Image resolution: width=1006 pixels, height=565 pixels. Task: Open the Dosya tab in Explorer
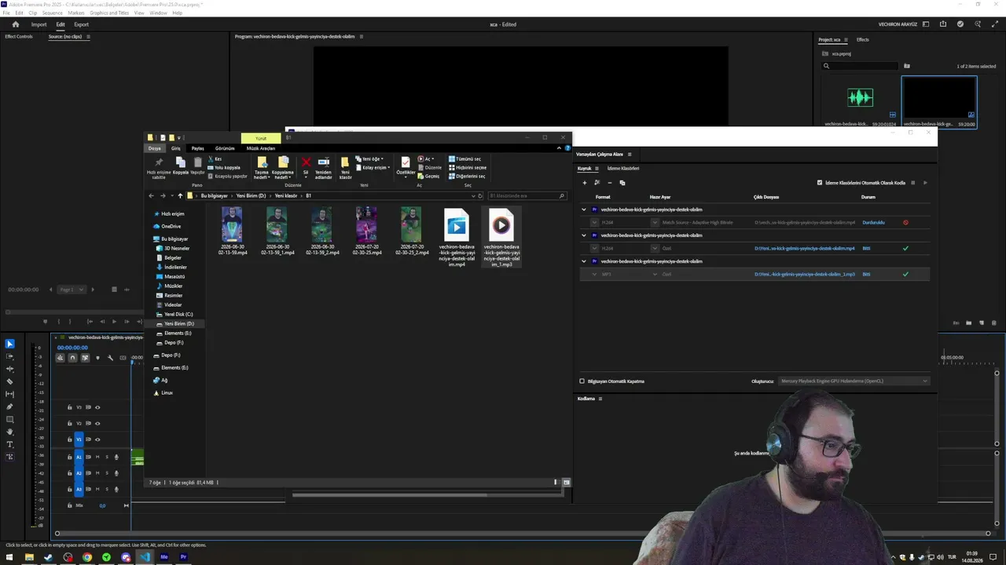point(155,148)
